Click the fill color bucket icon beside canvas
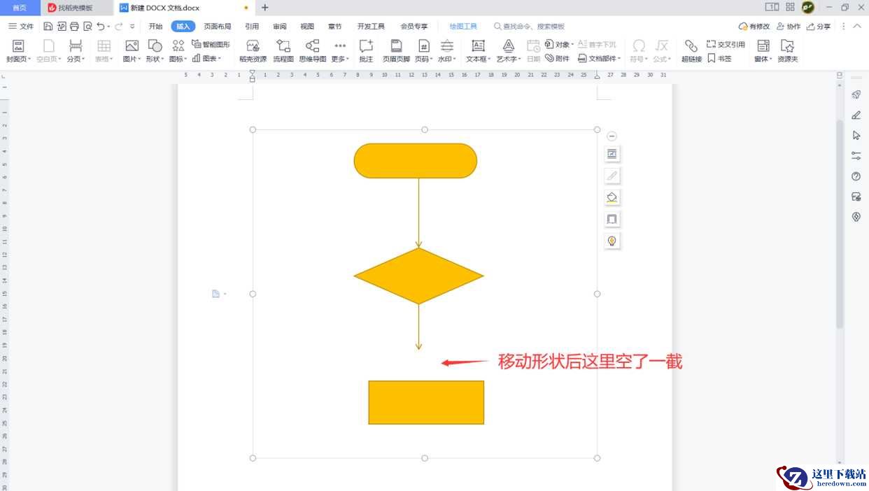This screenshot has height=491, width=869. [x=612, y=197]
